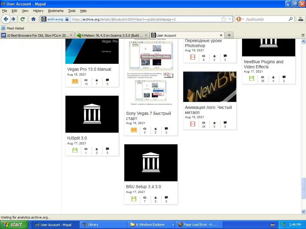
Task: Click the Vegas Pro manual thumbnail
Action: (92, 51)
